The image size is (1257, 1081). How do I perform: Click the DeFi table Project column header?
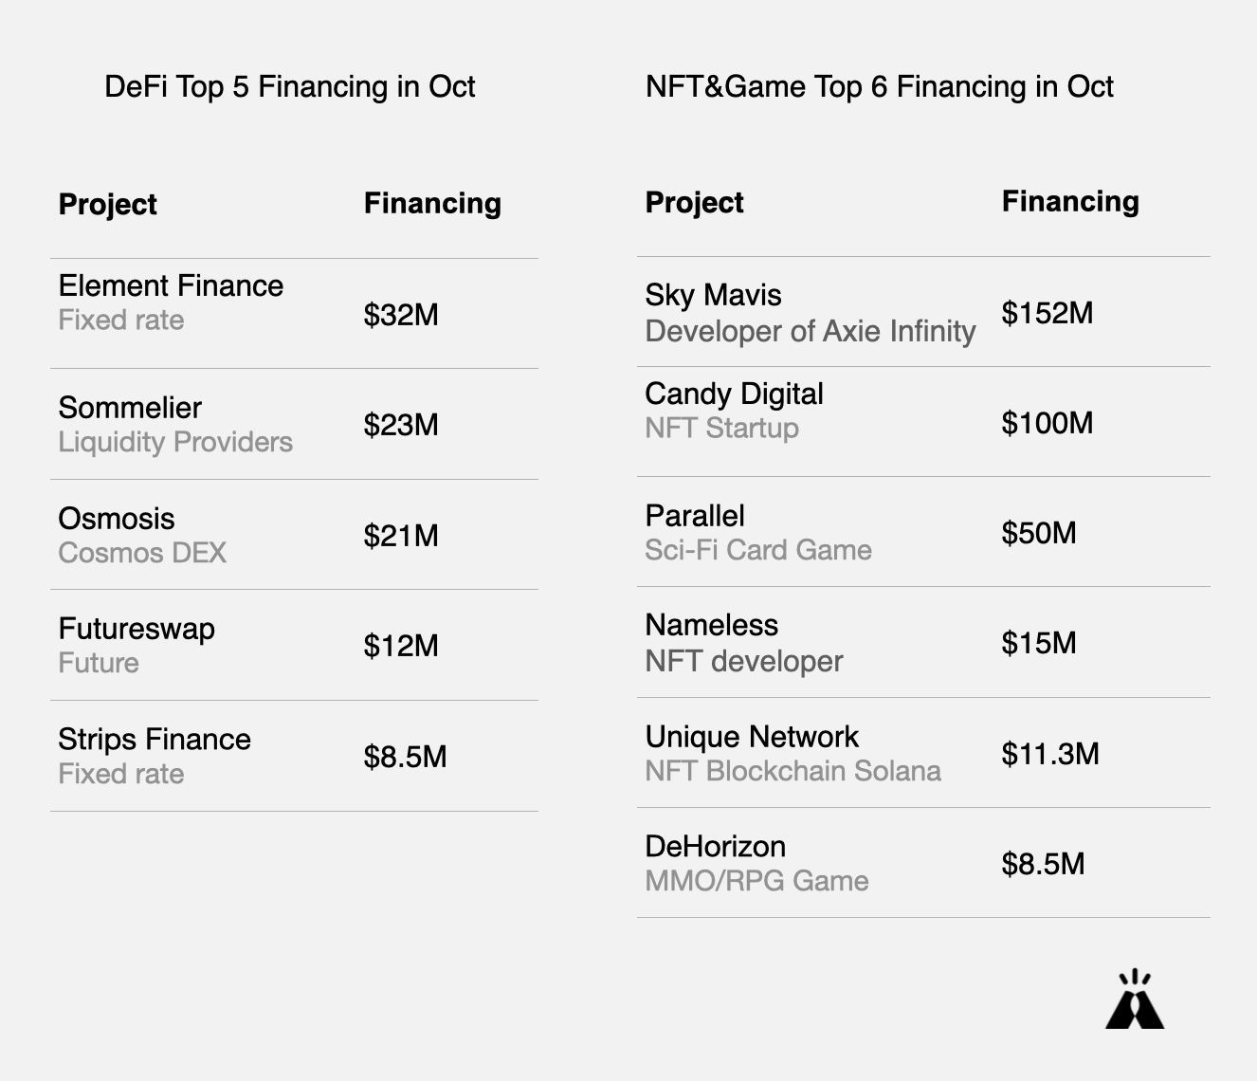click(107, 204)
